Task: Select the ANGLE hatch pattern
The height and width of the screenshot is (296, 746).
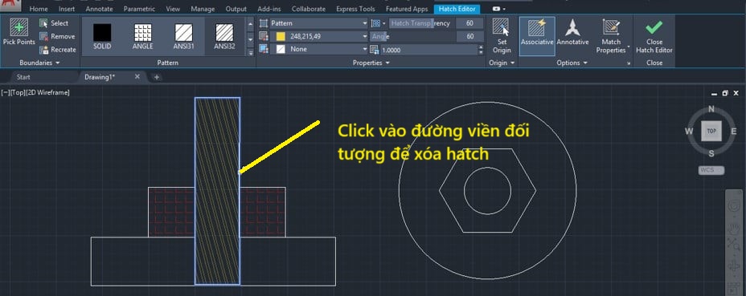Action: 143,36
